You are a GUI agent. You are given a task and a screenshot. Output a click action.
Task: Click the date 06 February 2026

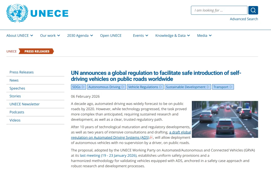click(x=85, y=96)
